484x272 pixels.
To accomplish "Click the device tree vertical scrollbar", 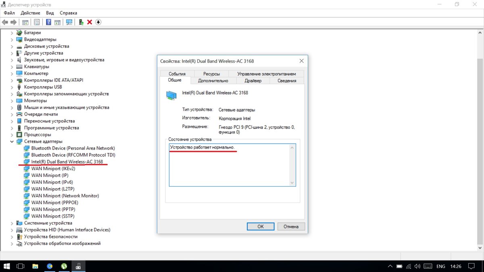I will 480,139.
